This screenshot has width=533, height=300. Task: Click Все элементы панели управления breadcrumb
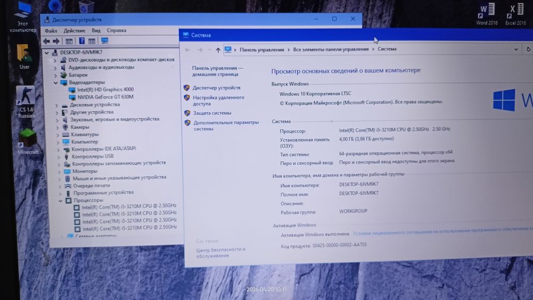pyautogui.click(x=331, y=49)
